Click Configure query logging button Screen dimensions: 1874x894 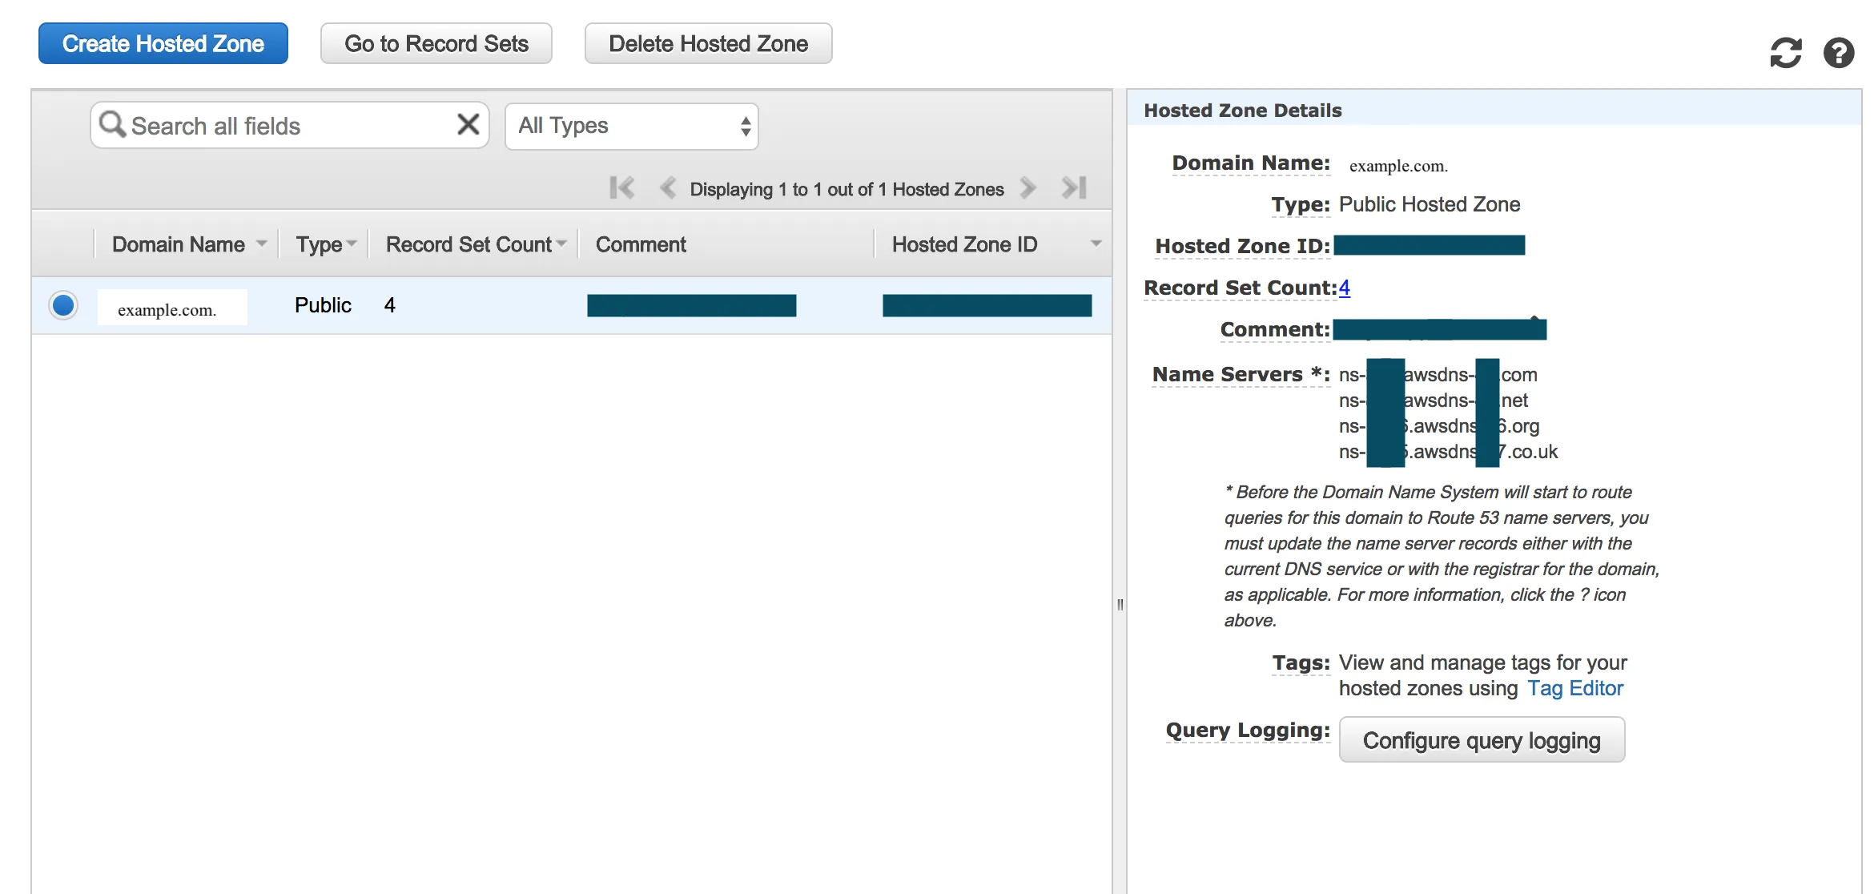[1482, 740]
